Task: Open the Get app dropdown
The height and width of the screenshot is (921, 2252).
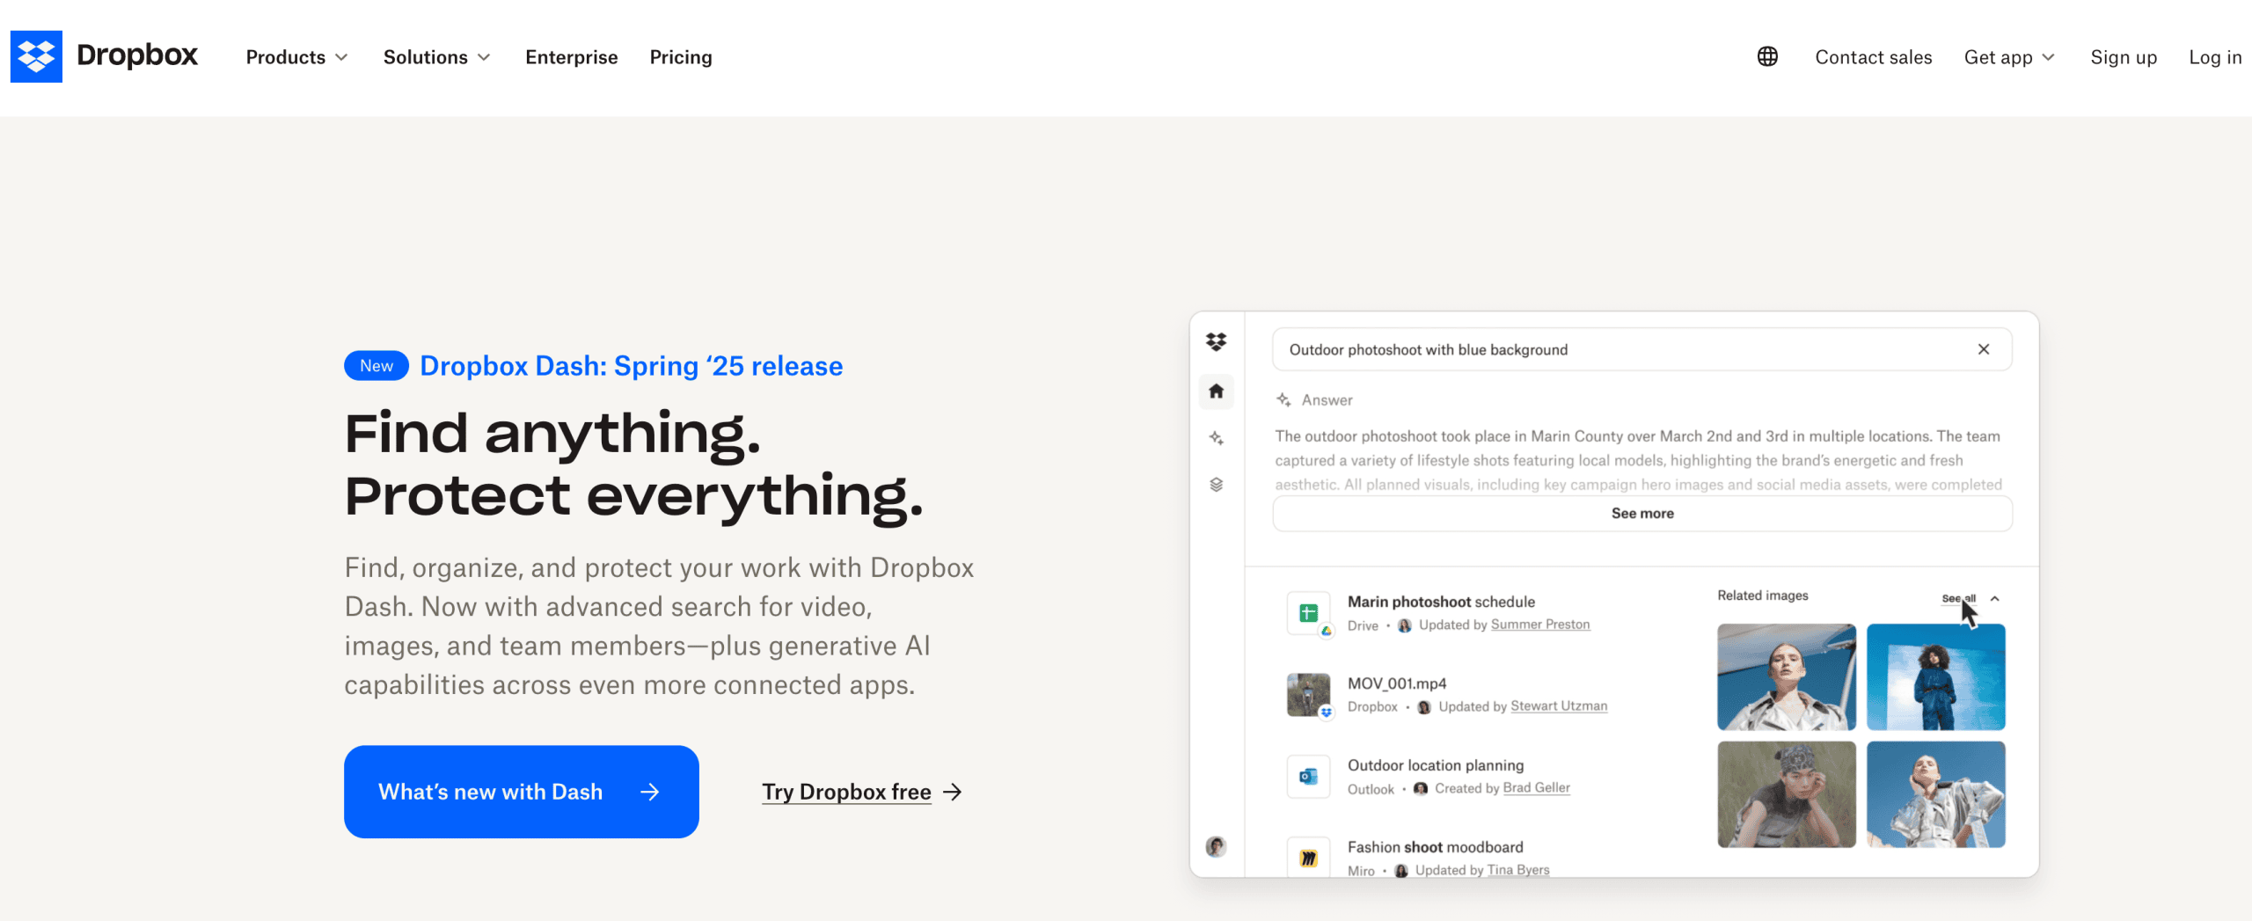Action: [x=2009, y=57]
